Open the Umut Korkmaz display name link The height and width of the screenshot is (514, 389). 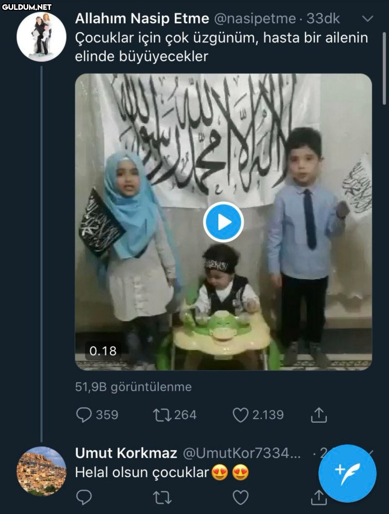(126, 453)
